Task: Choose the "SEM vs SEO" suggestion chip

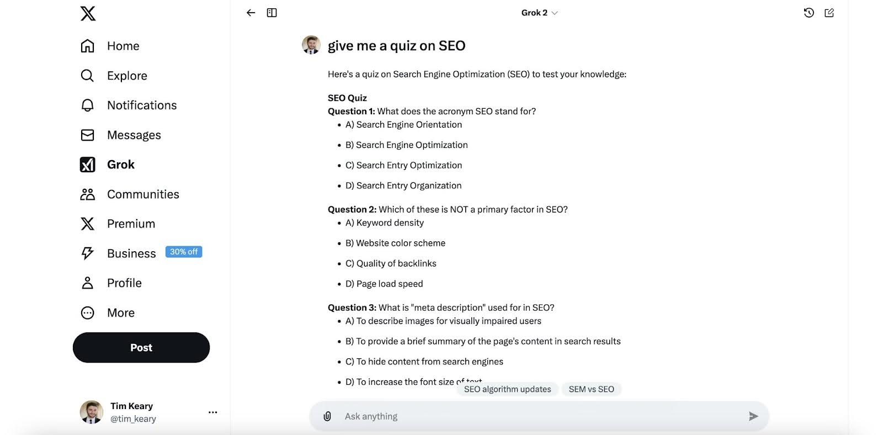Action: tap(591, 389)
